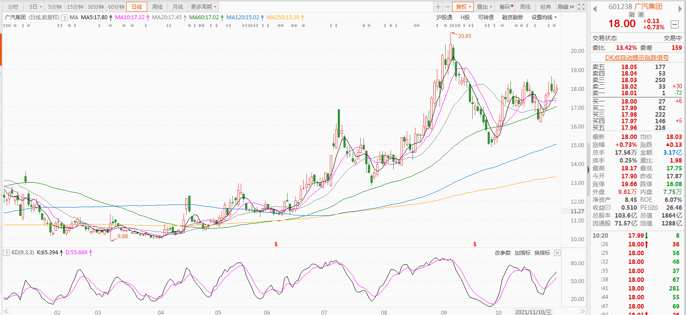Expand the 更多周期 dropdown

click(x=203, y=7)
